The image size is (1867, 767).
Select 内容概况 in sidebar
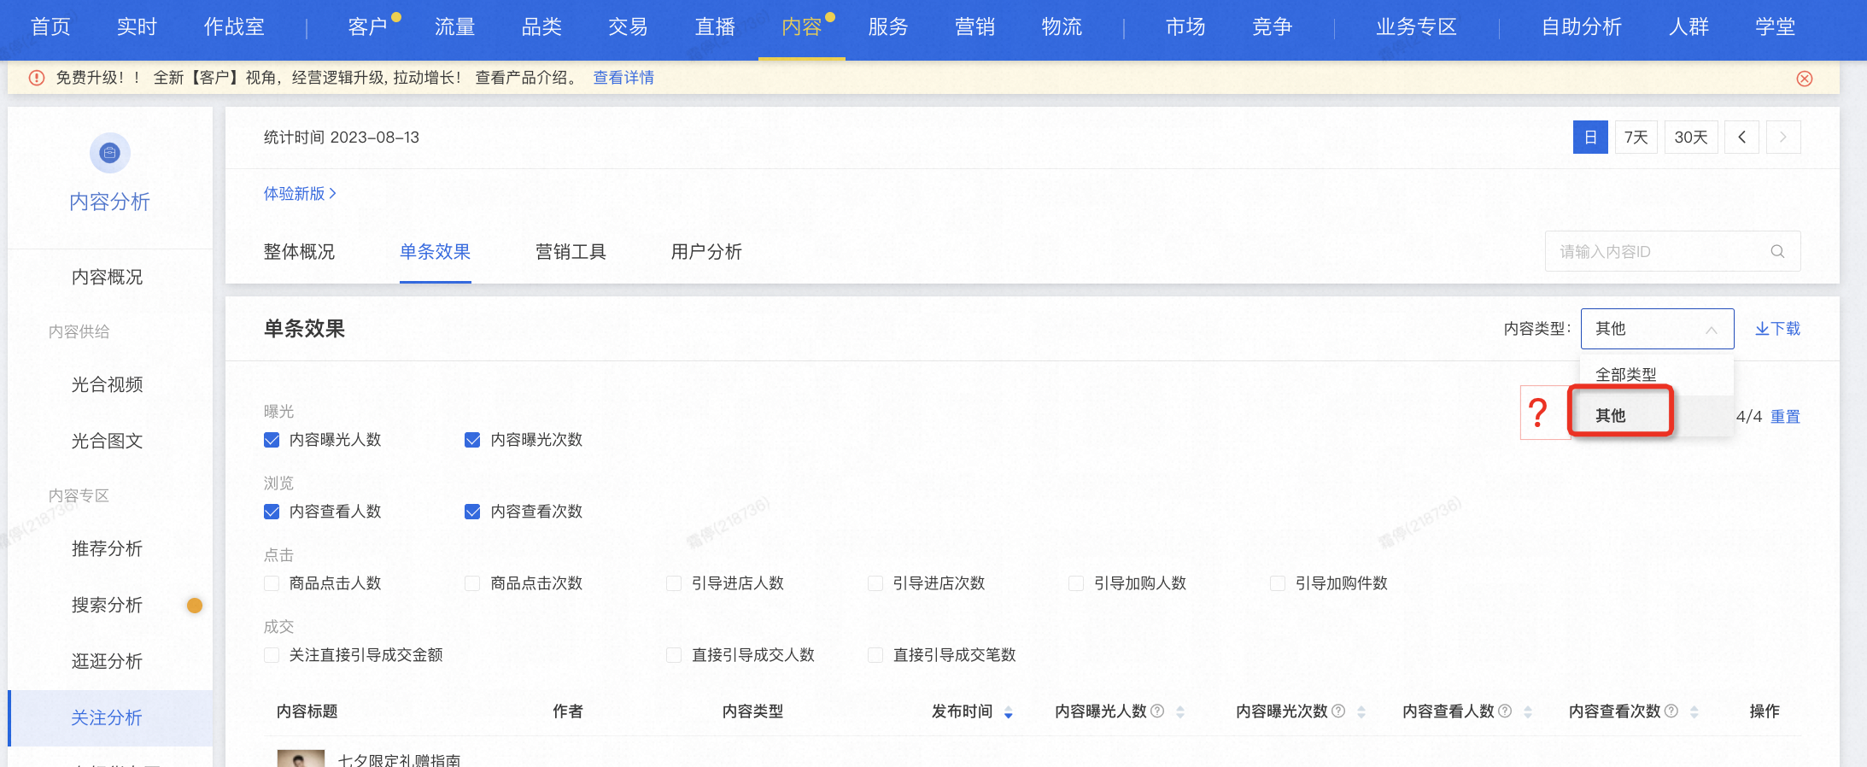click(x=107, y=277)
